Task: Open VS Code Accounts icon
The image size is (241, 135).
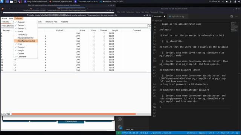Action: 120,119
